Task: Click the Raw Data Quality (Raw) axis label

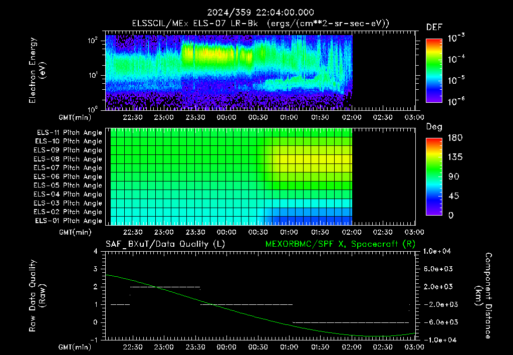Action: tap(37, 296)
